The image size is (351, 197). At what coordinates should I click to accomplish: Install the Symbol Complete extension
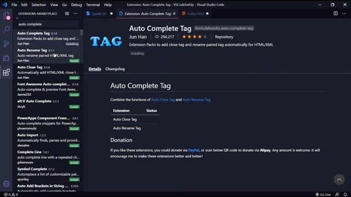pos(74,179)
